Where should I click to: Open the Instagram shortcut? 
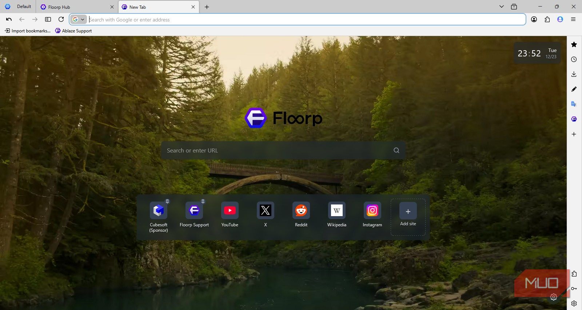[x=372, y=215]
